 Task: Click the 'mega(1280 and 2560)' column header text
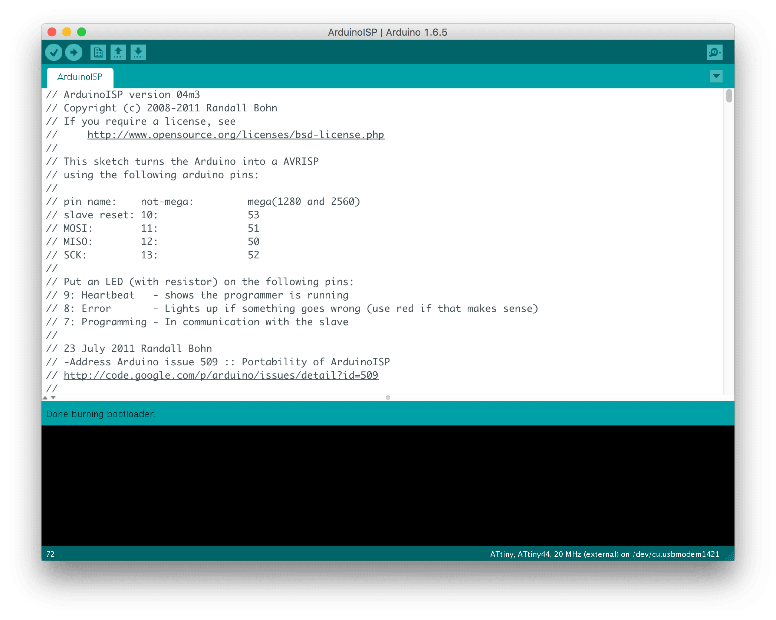pos(304,202)
